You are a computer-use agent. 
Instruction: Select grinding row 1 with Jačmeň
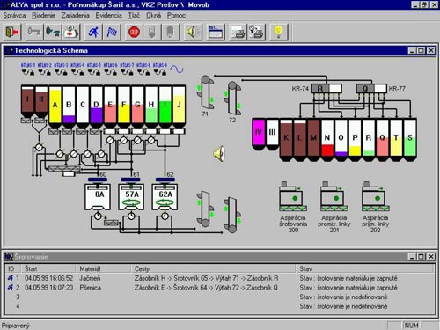pyautogui.click(x=219, y=278)
